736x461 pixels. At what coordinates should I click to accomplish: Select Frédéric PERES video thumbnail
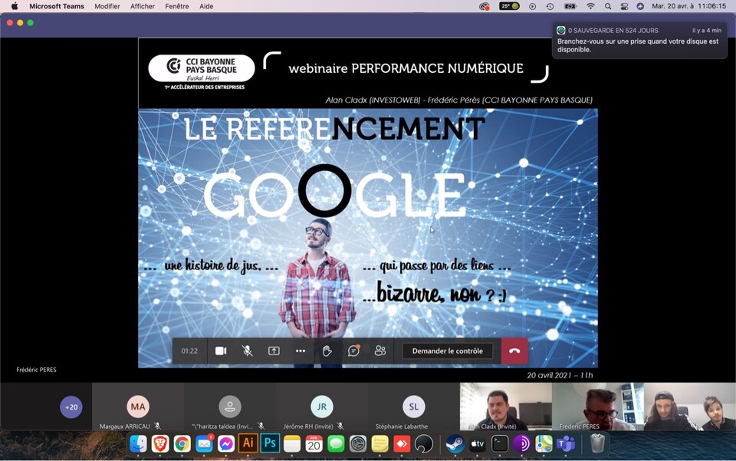coord(597,407)
